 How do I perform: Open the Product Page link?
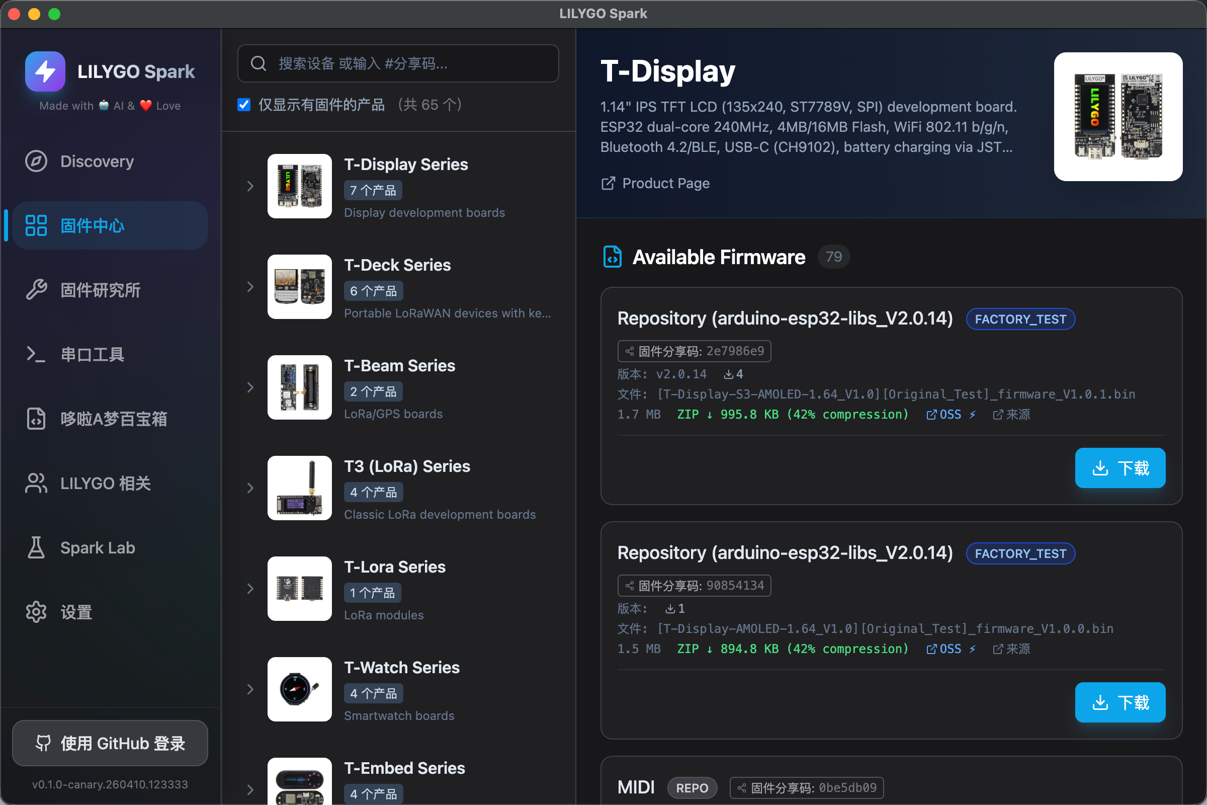(x=655, y=183)
